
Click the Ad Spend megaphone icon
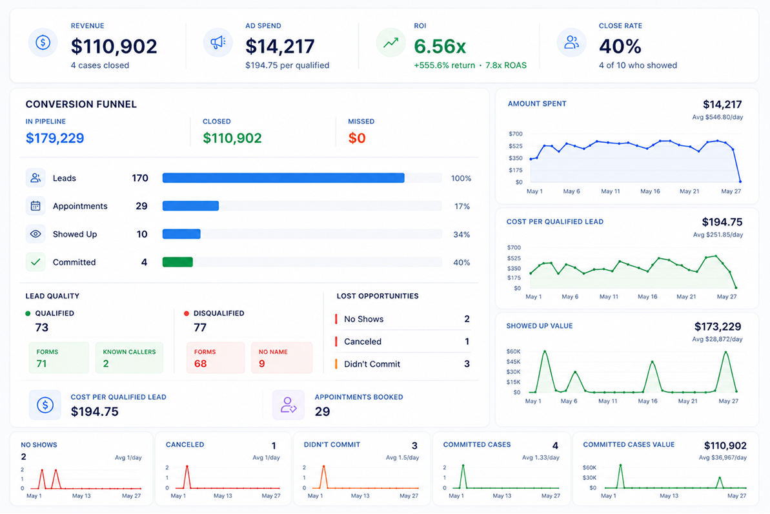[218, 43]
